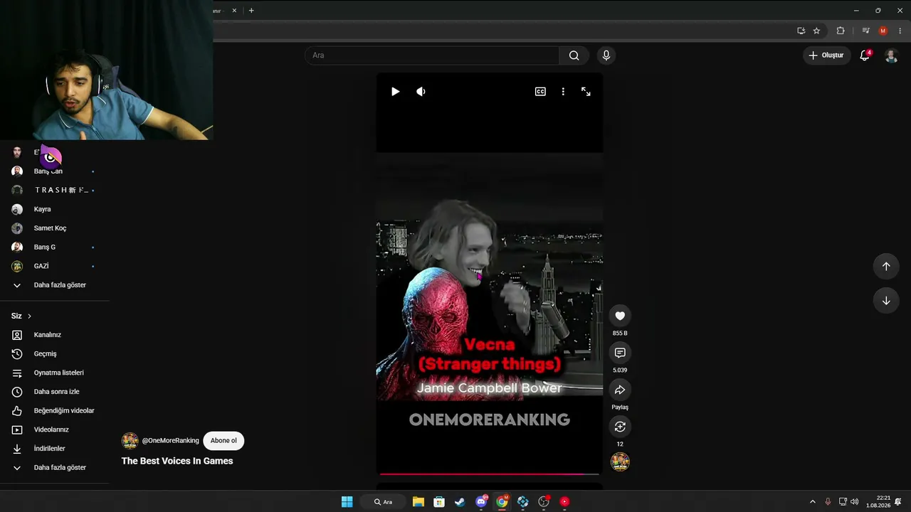Open Discord from the taskbar
The image size is (911, 512).
481,502
